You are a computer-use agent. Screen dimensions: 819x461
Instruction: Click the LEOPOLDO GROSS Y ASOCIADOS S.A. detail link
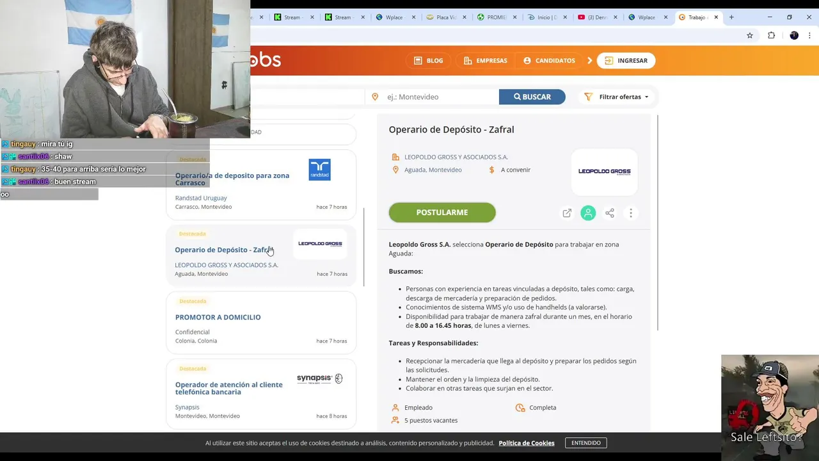pyautogui.click(x=456, y=157)
